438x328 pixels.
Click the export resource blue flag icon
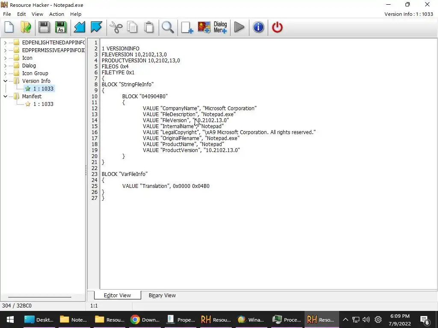(x=96, y=27)
